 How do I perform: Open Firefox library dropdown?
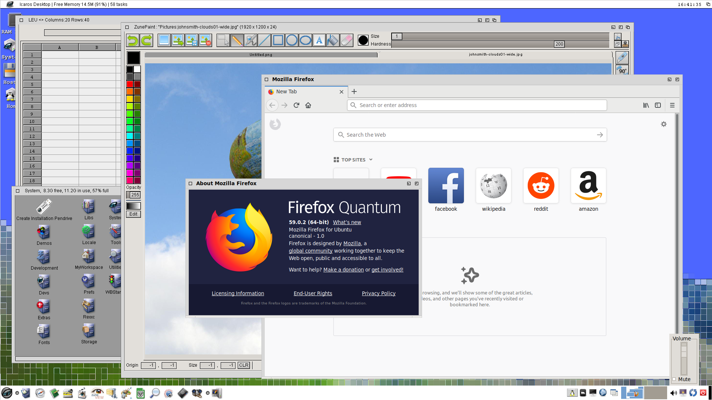click(646, 105)
